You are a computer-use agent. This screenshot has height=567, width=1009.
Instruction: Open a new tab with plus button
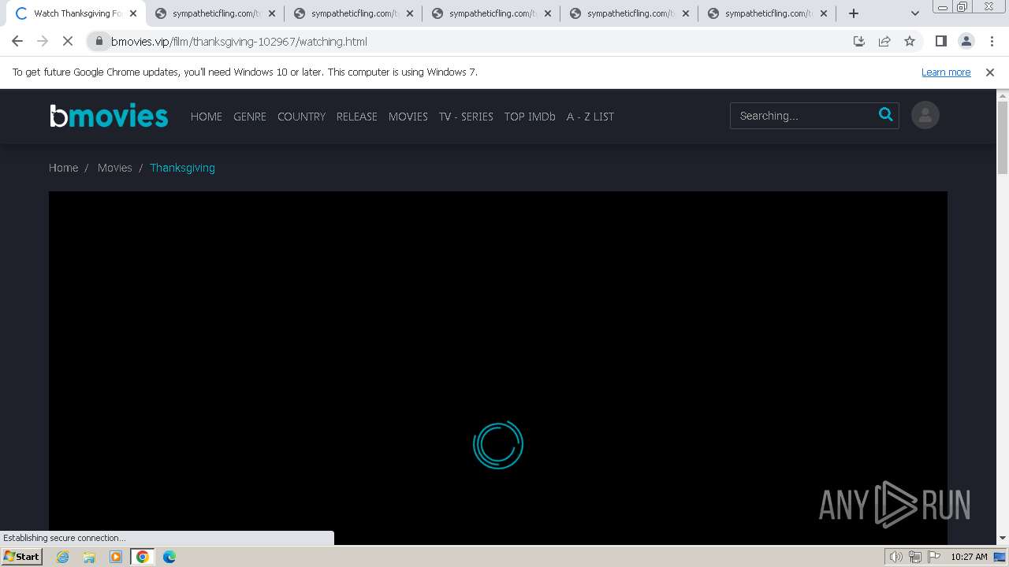pos(854,13)
